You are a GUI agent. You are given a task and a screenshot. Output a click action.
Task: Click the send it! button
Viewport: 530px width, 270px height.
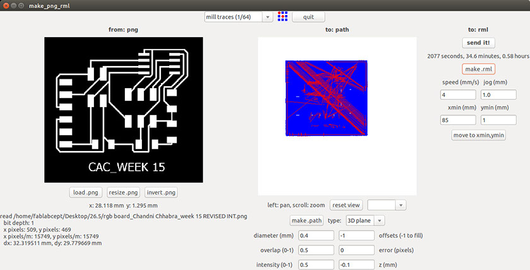pos(478,43)
